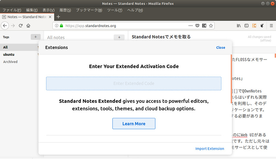Image resolution: width=276 pixels, height=159 pixels.
Task: Open the 履歴(S) menu
Action: pyautogui.click(x=65, y=10)
